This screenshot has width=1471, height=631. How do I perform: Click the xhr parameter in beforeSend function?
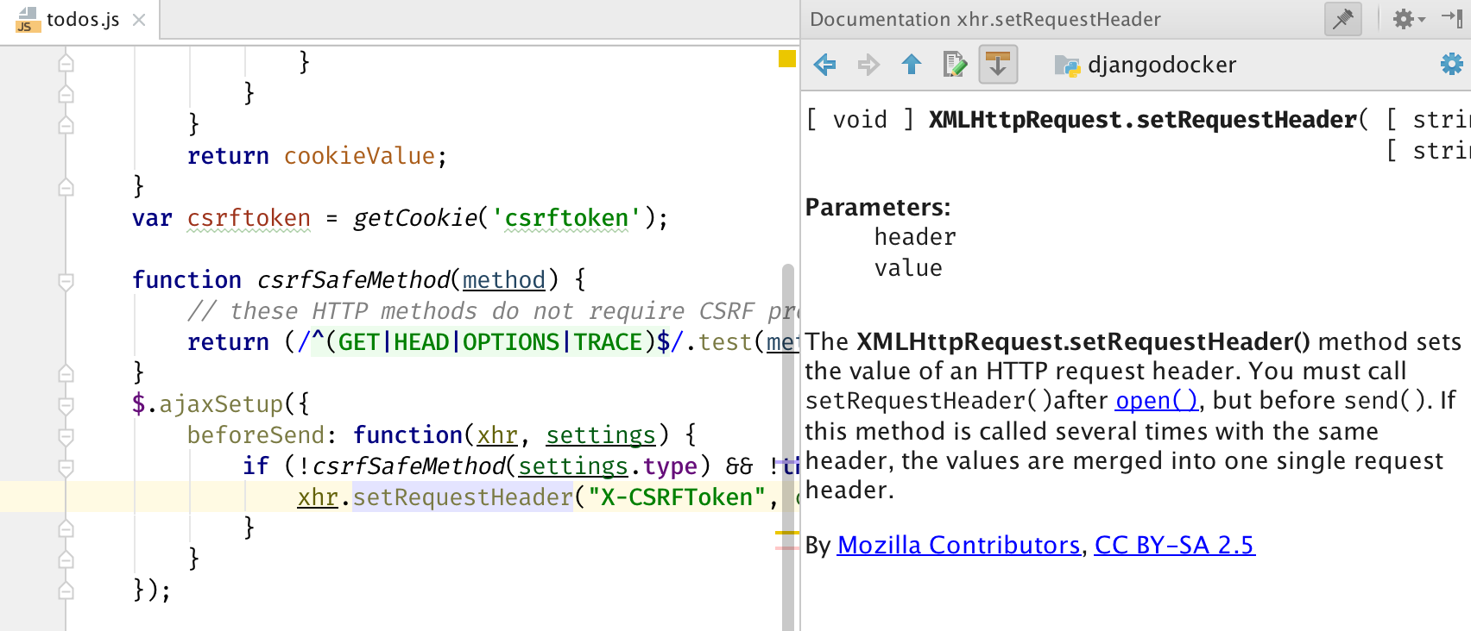tap(497, 435)
